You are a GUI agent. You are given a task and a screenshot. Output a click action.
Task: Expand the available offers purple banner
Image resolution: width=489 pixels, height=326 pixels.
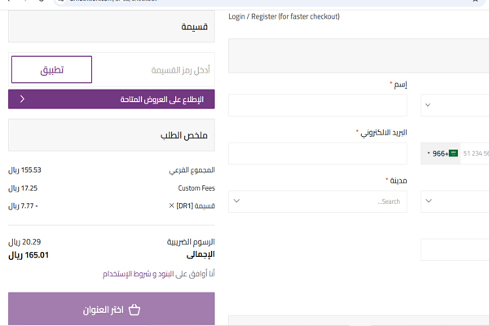112,99
